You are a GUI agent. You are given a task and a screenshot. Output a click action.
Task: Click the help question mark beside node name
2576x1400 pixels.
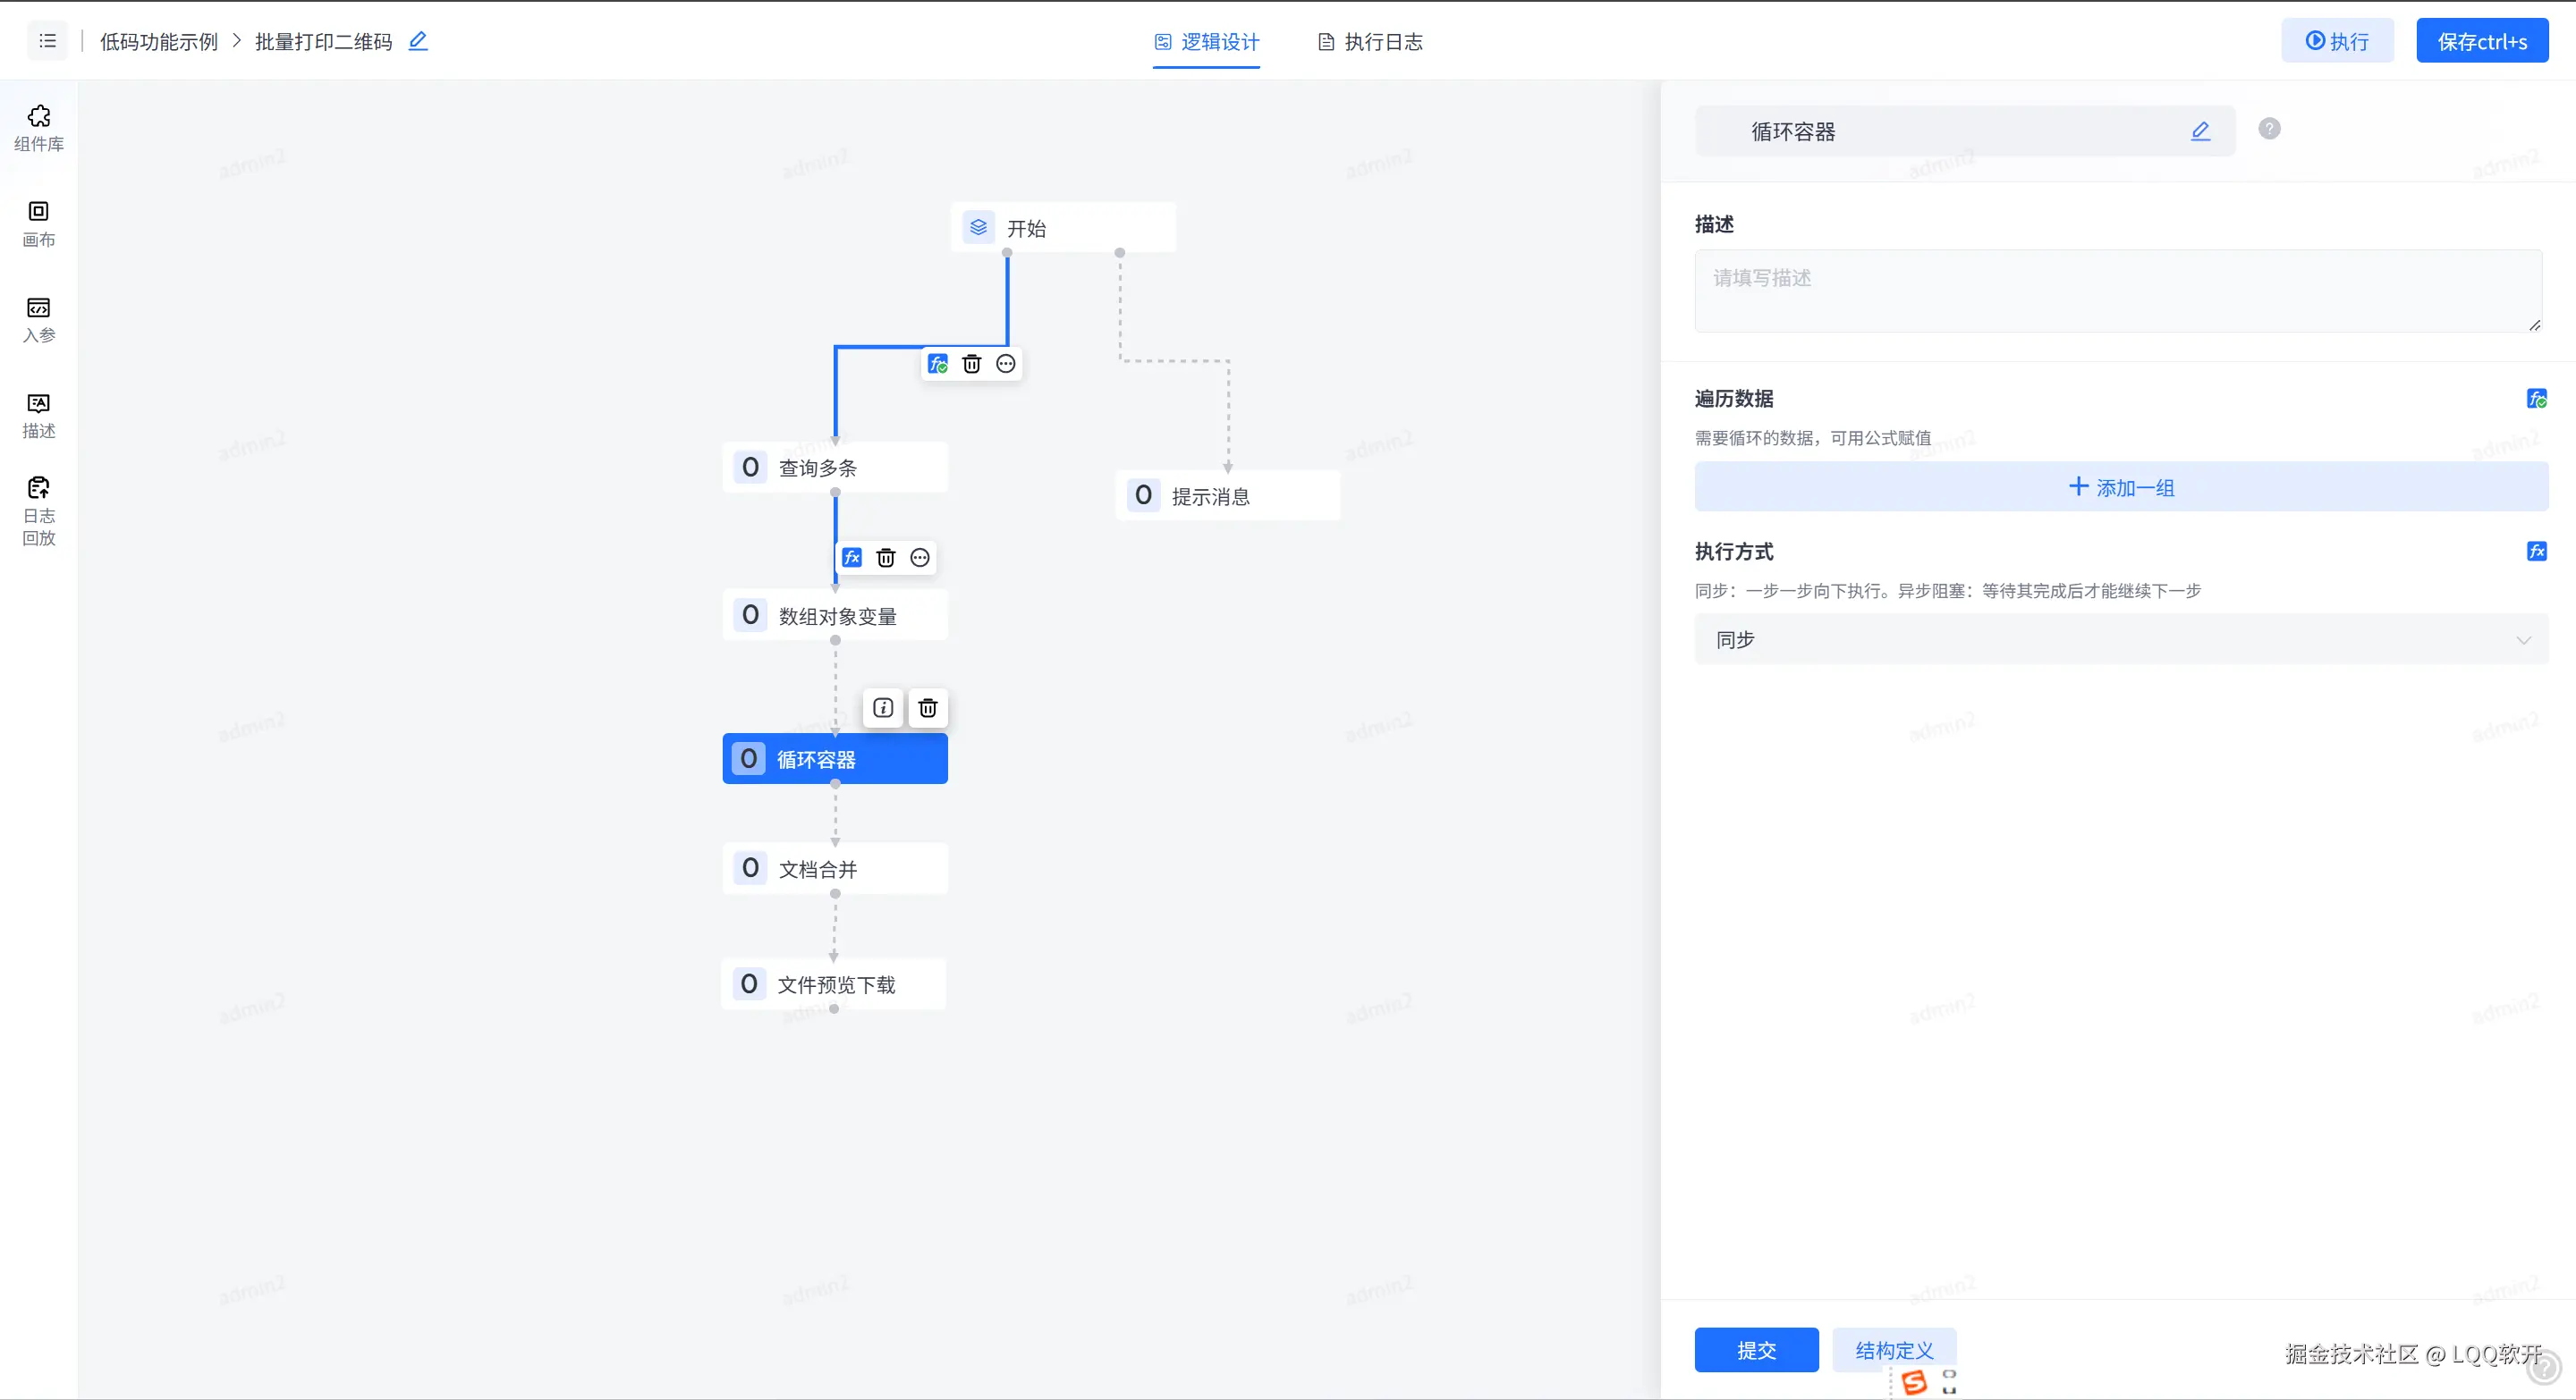click(x=2269, y=129)
